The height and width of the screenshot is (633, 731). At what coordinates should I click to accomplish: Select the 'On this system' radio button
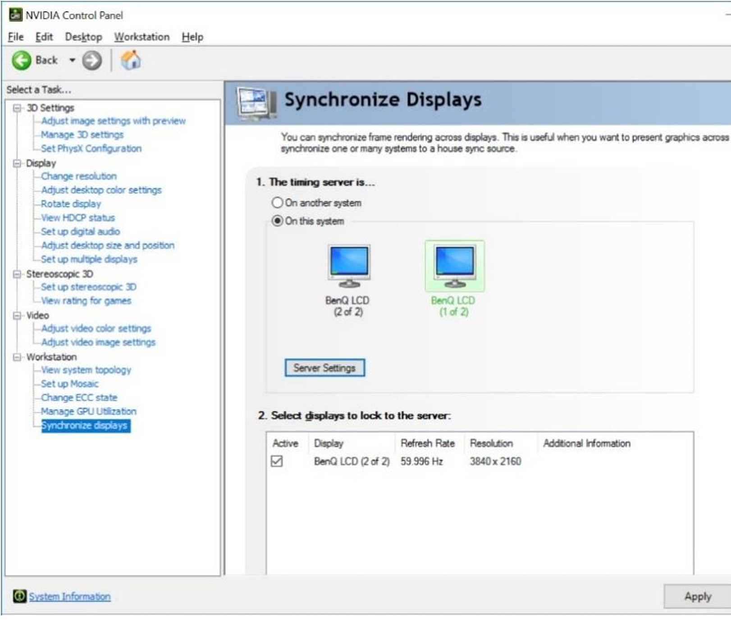(x=277, y=221)
